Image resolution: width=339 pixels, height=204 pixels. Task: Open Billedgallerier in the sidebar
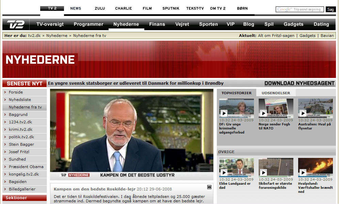[25, 189]
